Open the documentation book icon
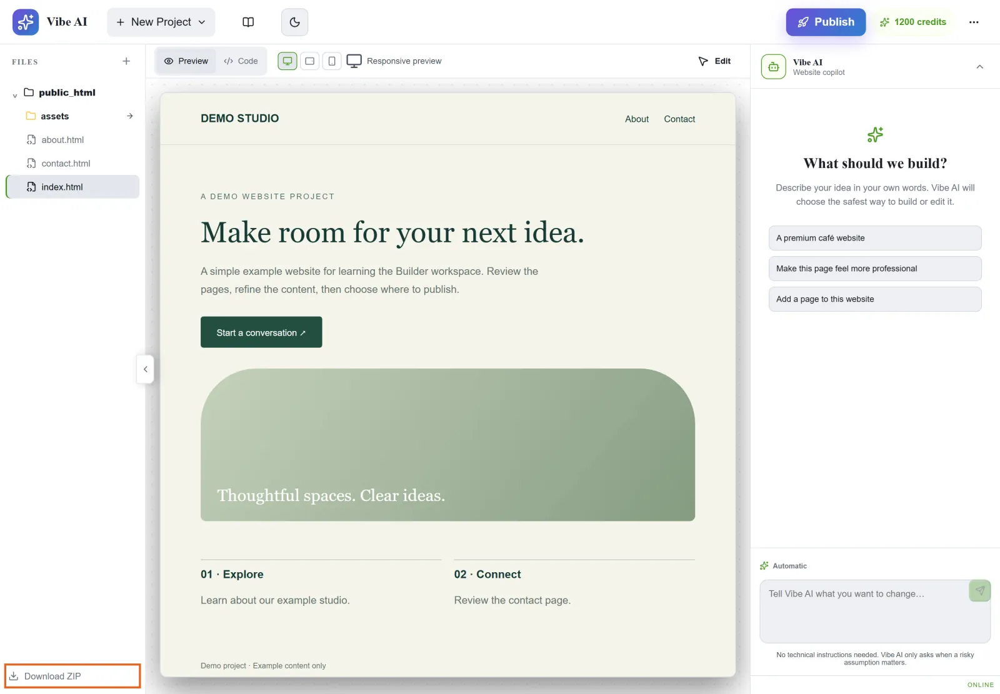The height and width of the screenshot is (694, 1000). pyautogui.click(x=248, y=22)
